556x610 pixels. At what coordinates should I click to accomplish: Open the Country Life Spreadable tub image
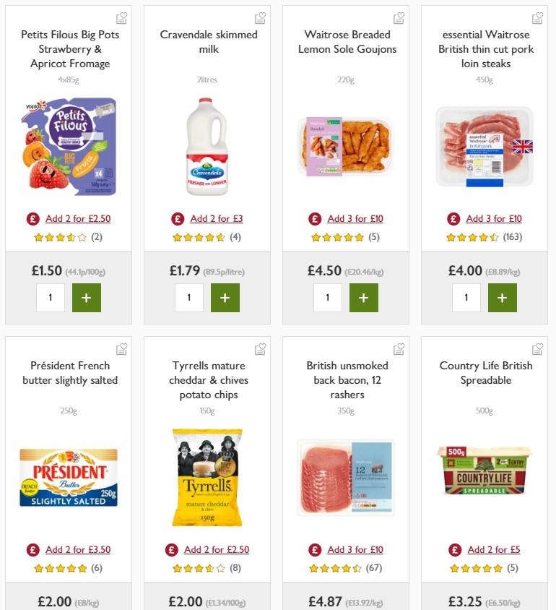484,468
